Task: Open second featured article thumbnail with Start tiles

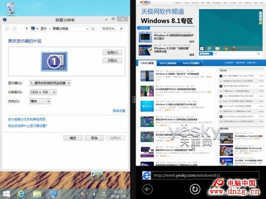Action: pyautogui.click(x=145, y=50)
